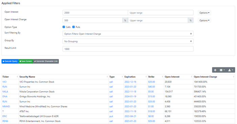Click the call type link for VICI

pyautogui.click(x=111, y=82)
